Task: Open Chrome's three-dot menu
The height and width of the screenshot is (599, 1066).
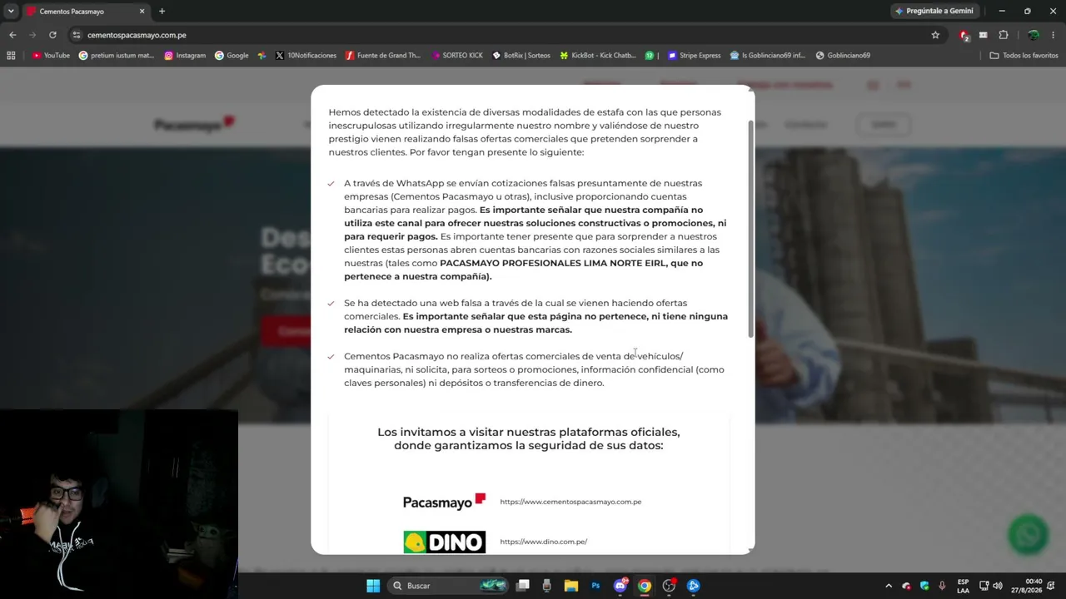Action: point(1054,35)
